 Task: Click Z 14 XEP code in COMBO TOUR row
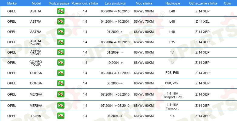point(202,63)
